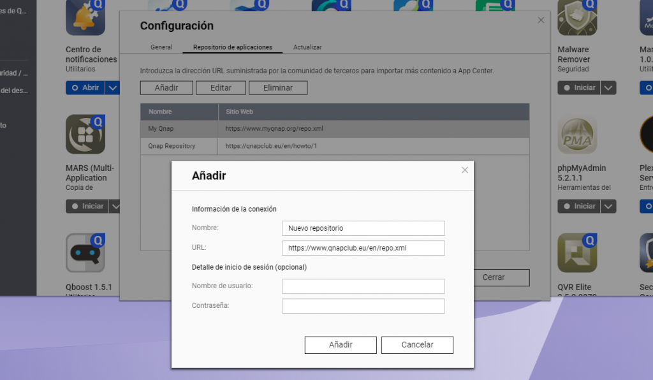Image resolution: width=653 pixels, height=380 pixels.
Task: Click the Qboost robot app icon
Action: pyautogui.click(x=85, y=253)
